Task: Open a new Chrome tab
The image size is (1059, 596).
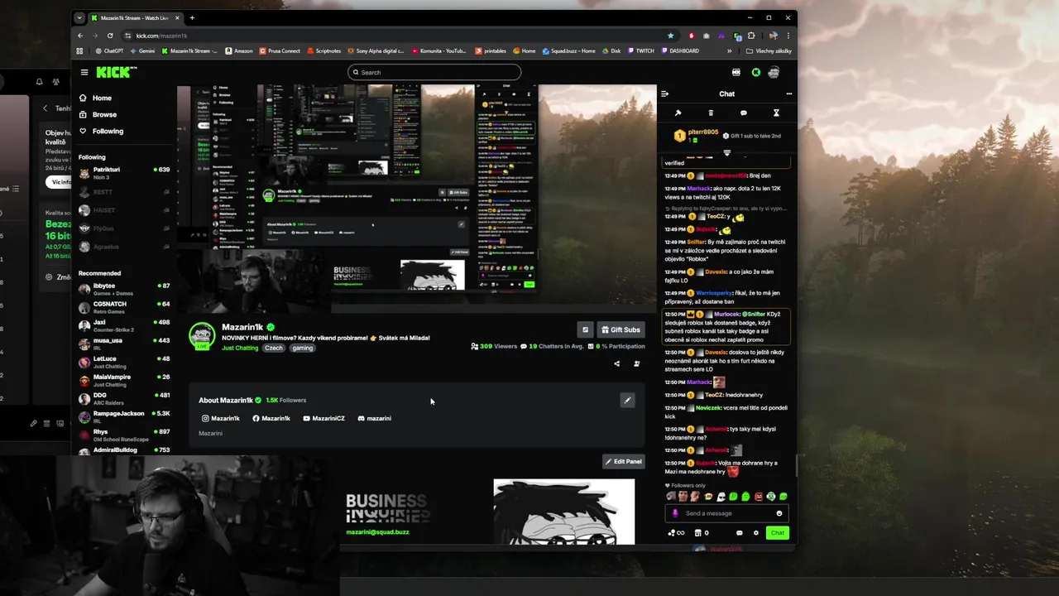Action: (192, 17)
